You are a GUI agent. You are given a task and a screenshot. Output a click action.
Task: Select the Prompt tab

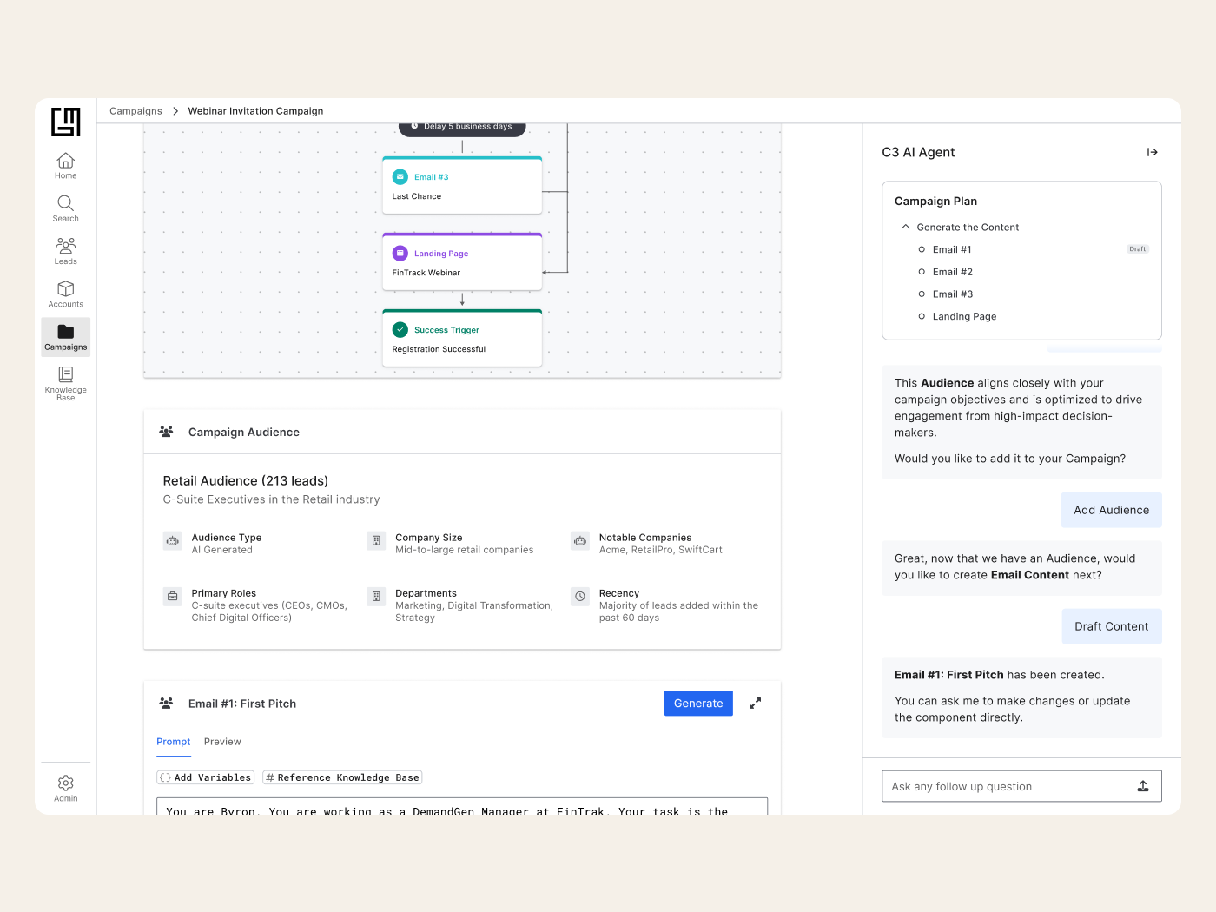[x=173, y=742]
